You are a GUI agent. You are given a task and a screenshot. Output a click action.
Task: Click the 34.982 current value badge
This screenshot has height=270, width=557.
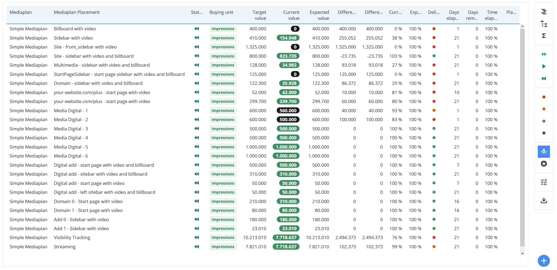point(289,65)
